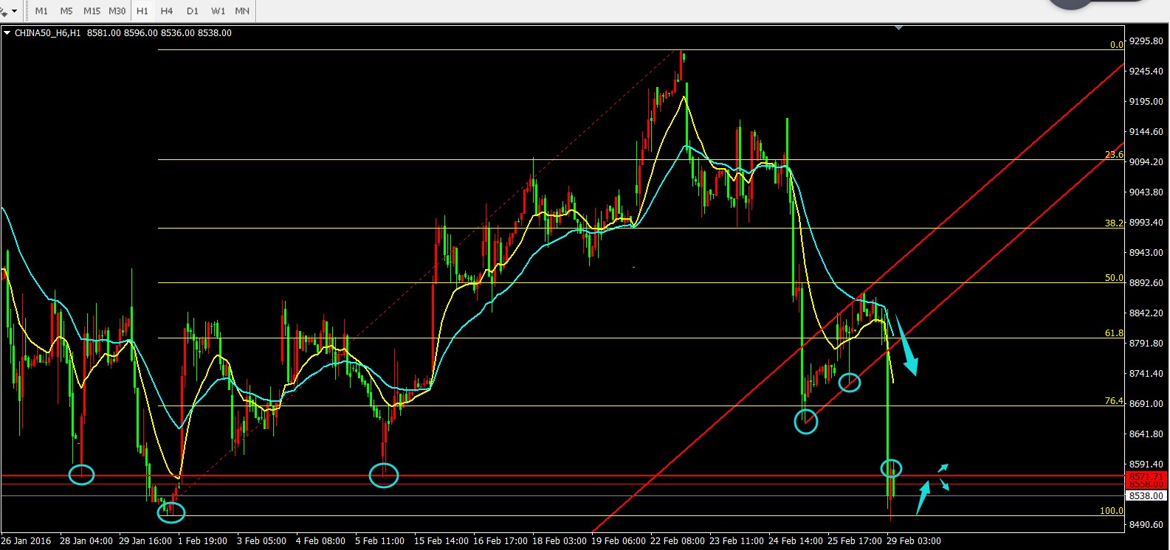
Task: Toggle the active H1 timeframe button
Action: 142,11
